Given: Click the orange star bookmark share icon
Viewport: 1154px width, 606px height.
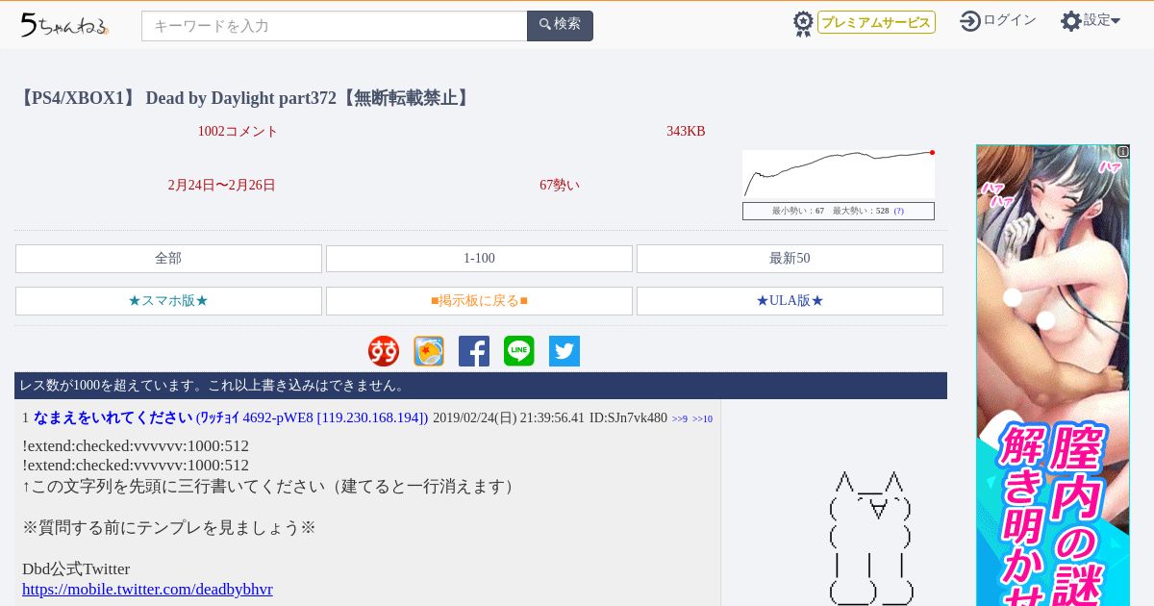Looking at the screenshot, I should point(429,351).
